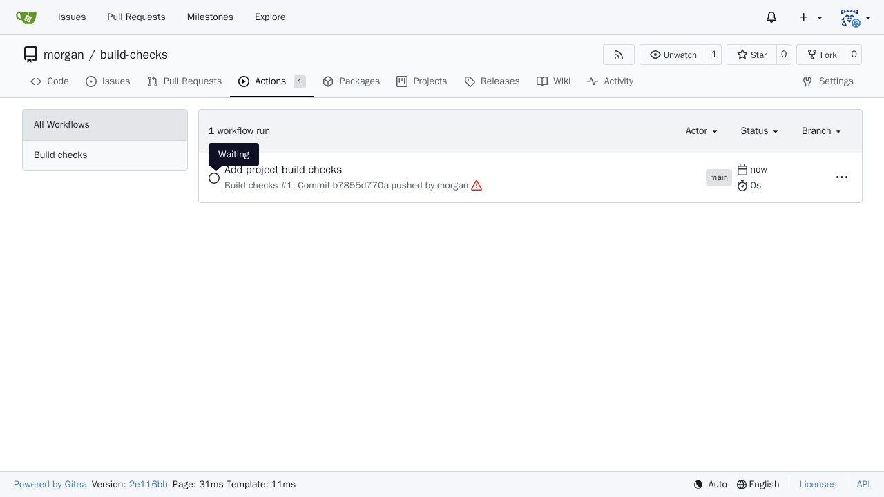This screenshot has height=497, width=884.
Task: Open the English language selector
Action: [x=758, y=485]
